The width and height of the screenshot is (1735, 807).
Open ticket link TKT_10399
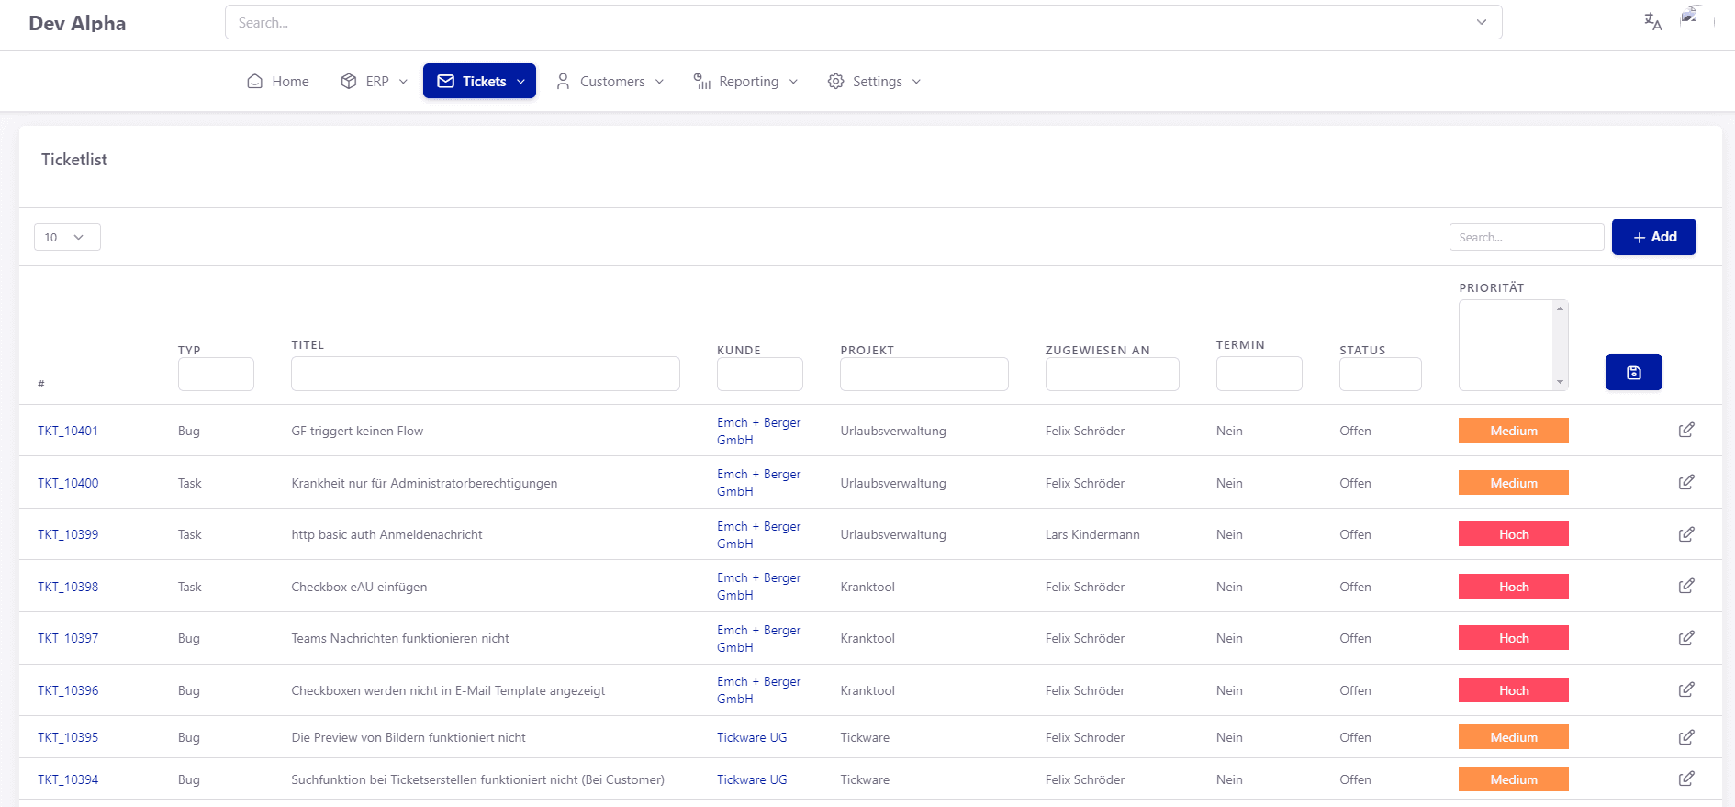point(68,534)
